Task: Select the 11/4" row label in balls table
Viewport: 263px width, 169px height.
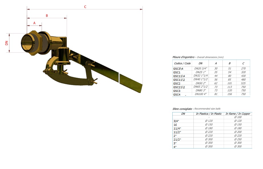Action: click(x=177, y=129)
